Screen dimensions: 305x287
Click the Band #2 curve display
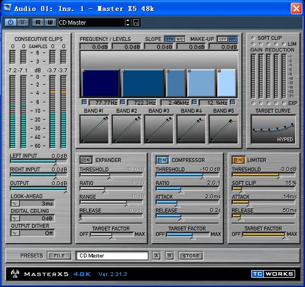click(126, 129)
